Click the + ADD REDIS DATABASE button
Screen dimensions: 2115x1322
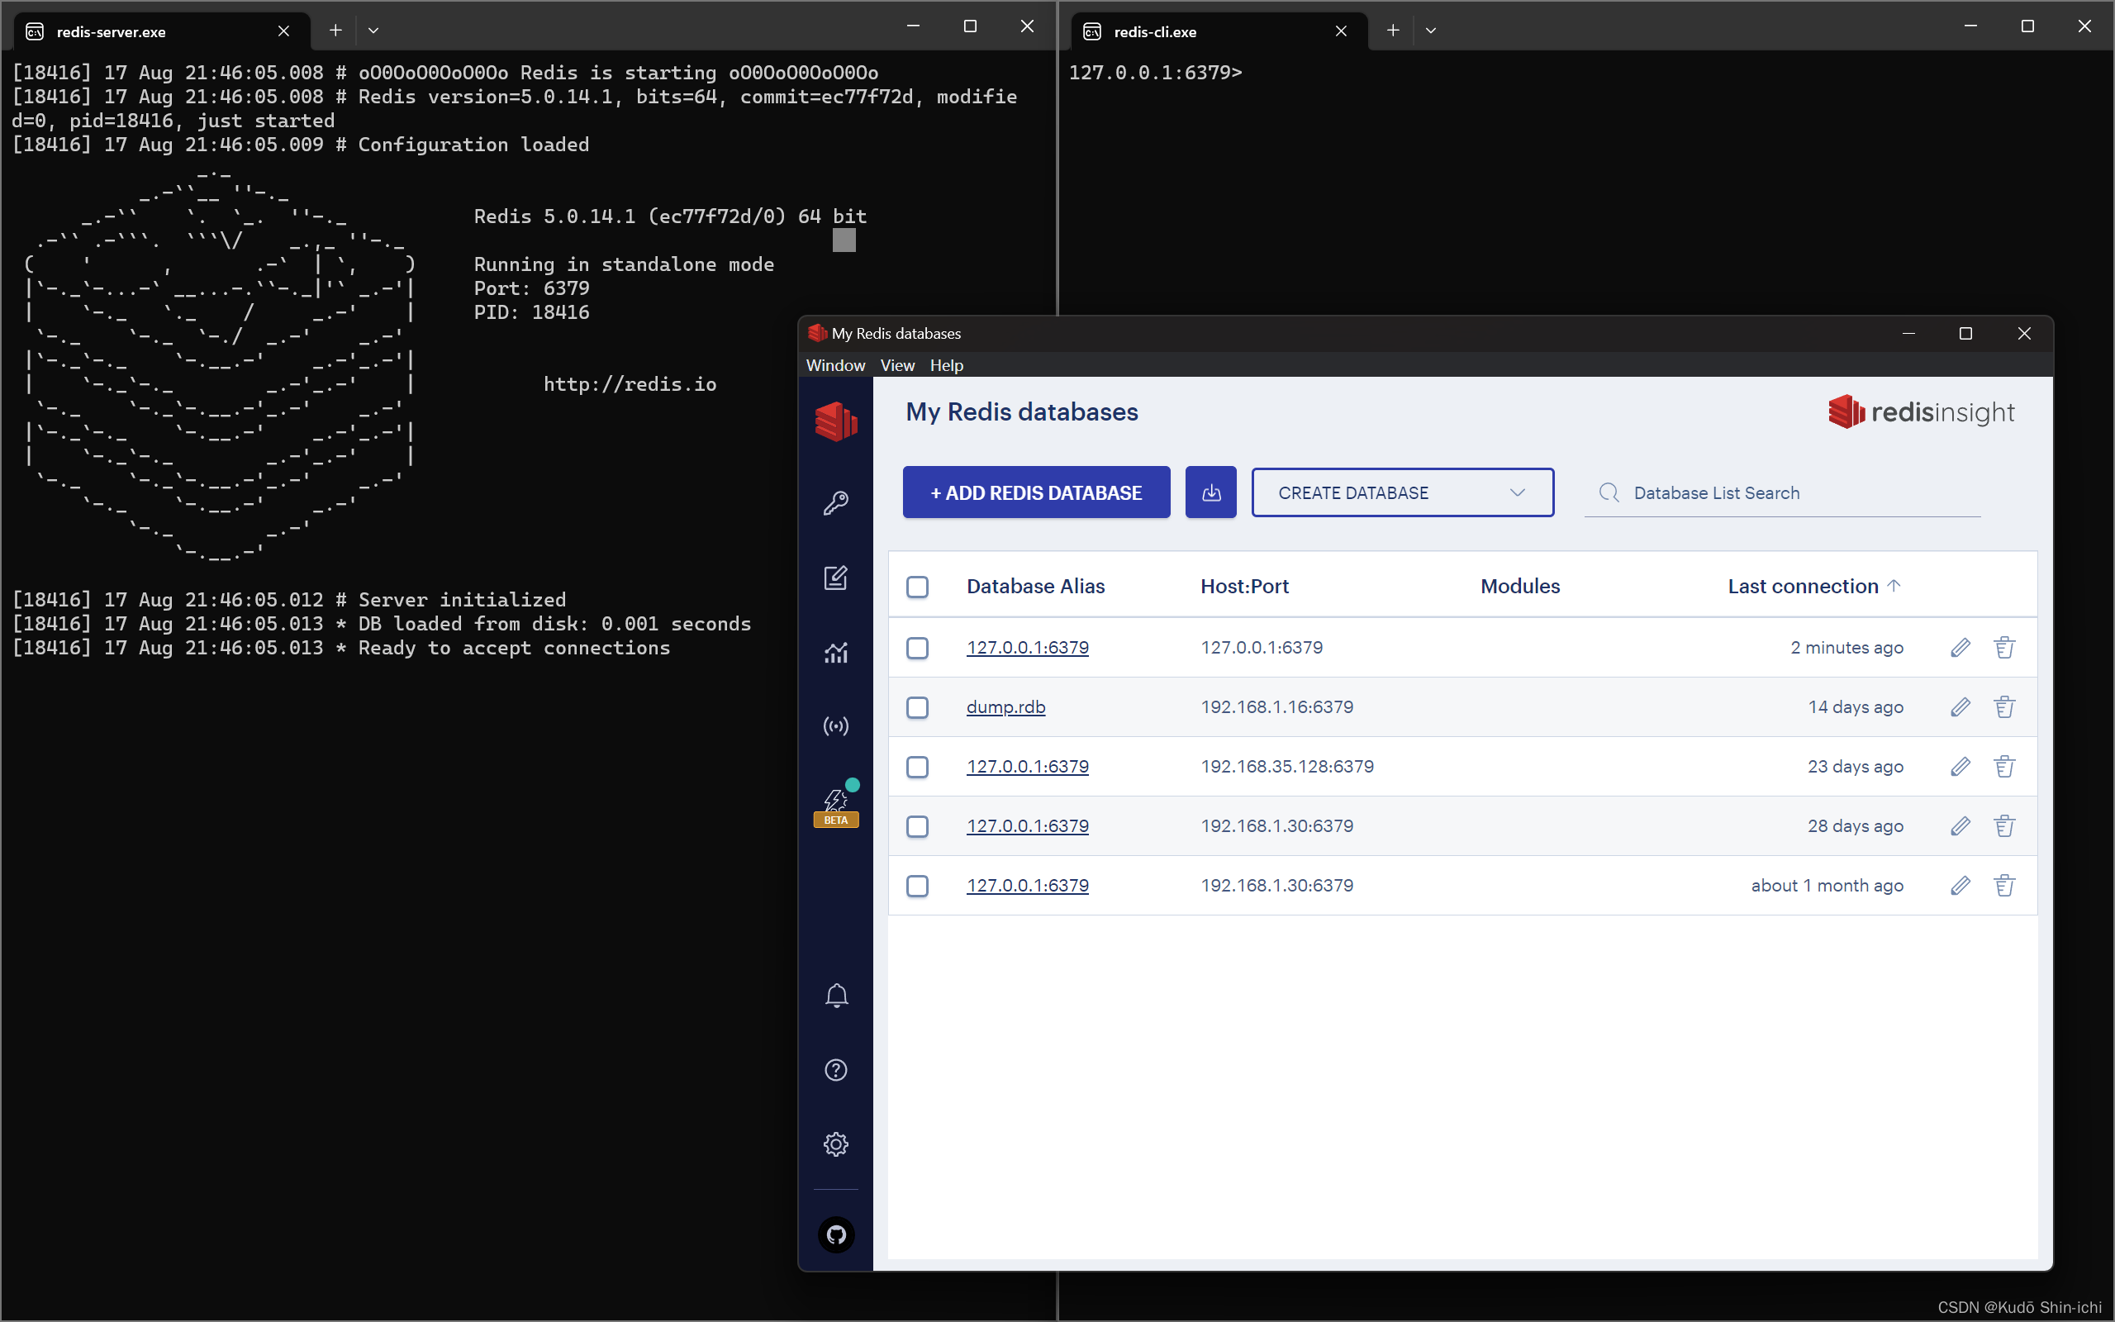click(1037, 492)
